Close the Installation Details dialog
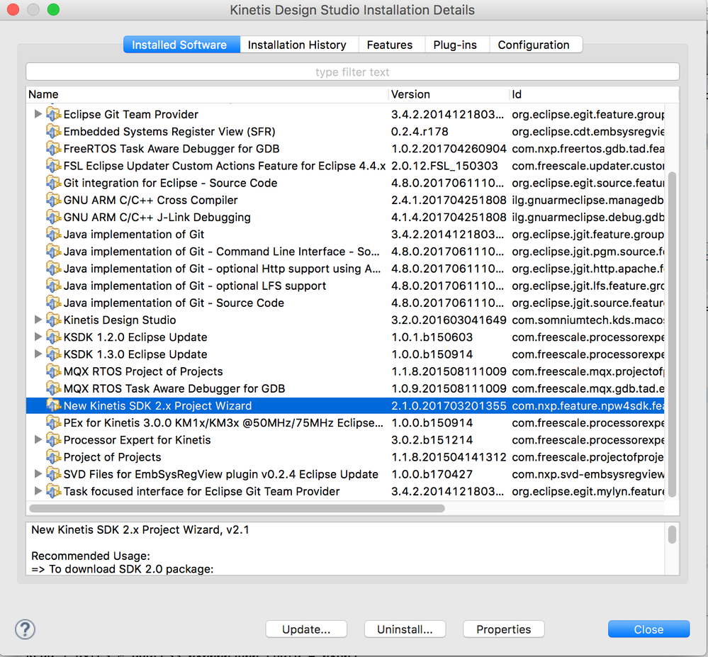 (x=649, y=629)
